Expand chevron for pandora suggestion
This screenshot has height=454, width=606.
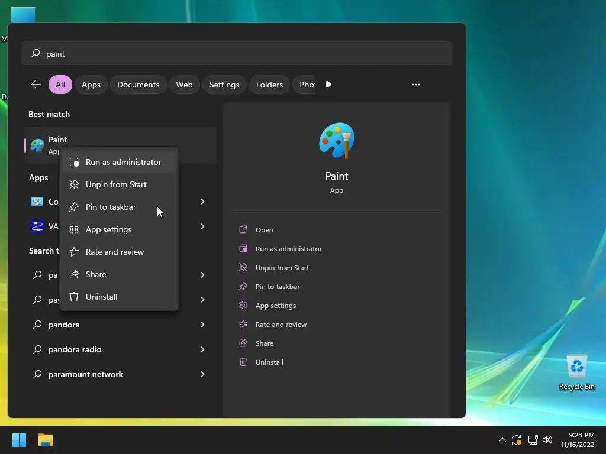point(202,325)
